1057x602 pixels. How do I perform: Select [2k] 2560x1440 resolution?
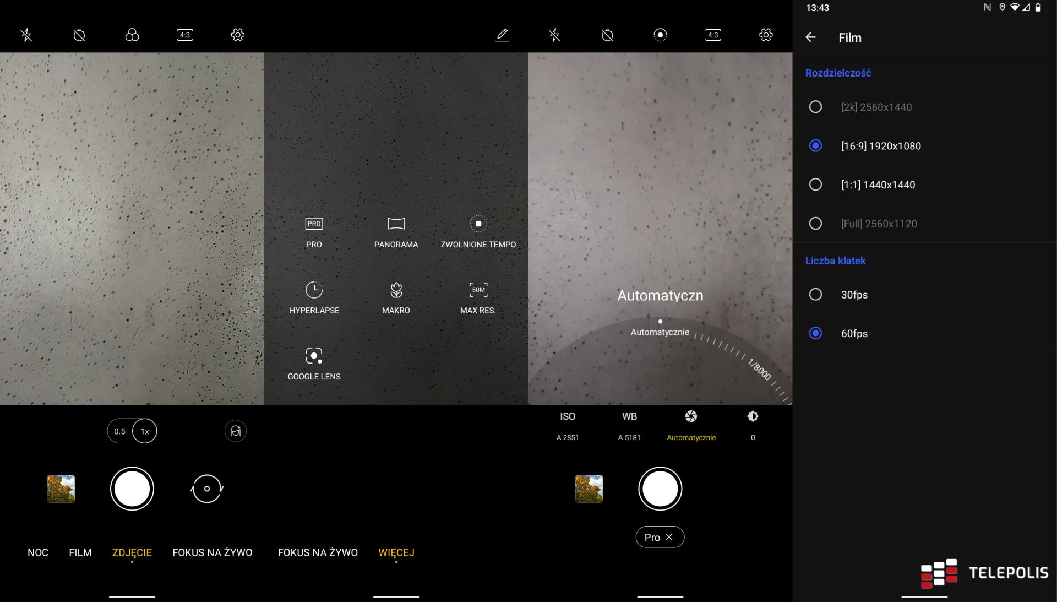(815, 107)
